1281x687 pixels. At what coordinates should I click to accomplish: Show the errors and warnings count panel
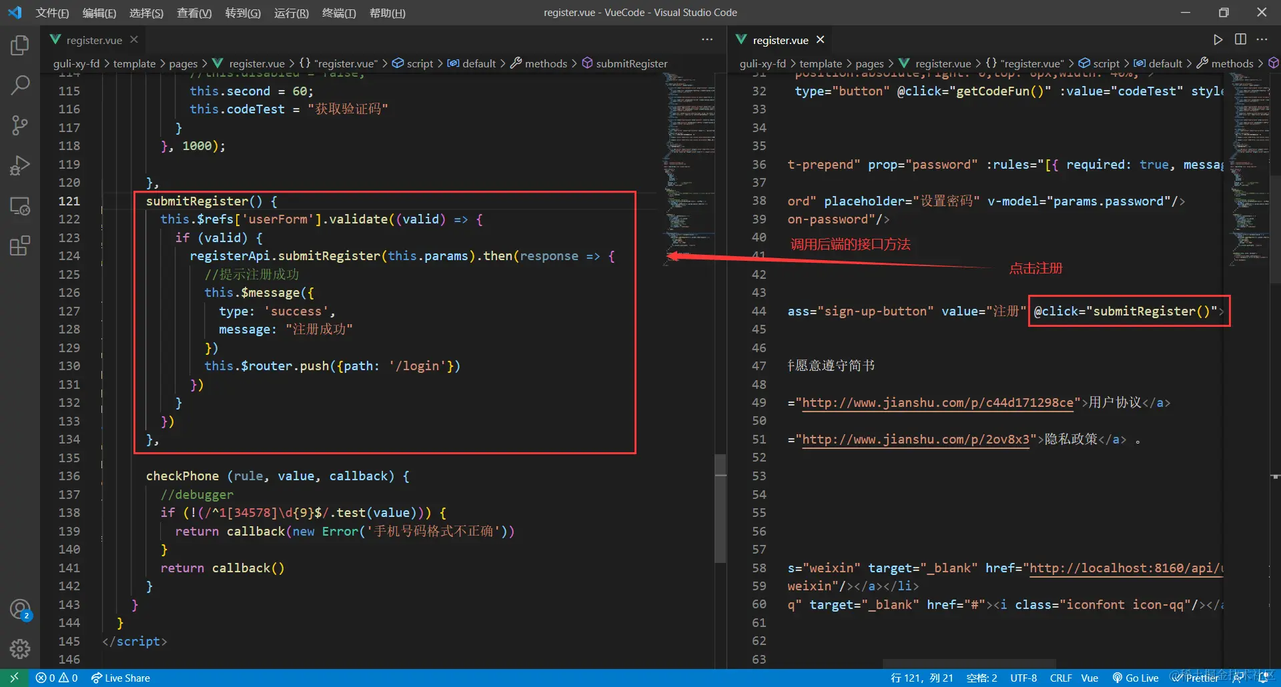[57, 678]
